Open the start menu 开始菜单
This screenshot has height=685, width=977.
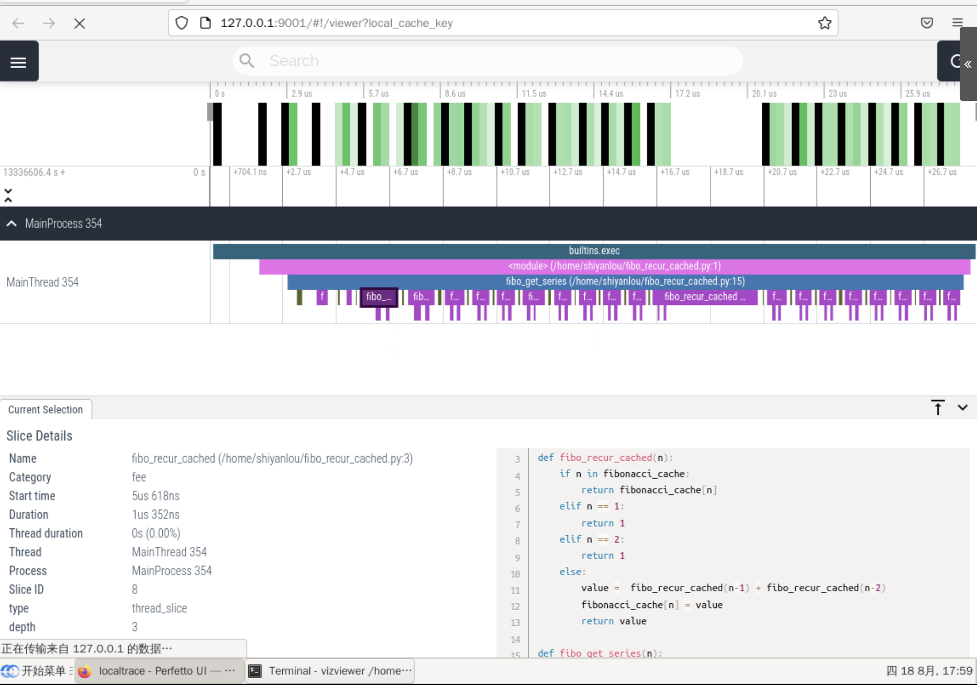pos(37,671)
